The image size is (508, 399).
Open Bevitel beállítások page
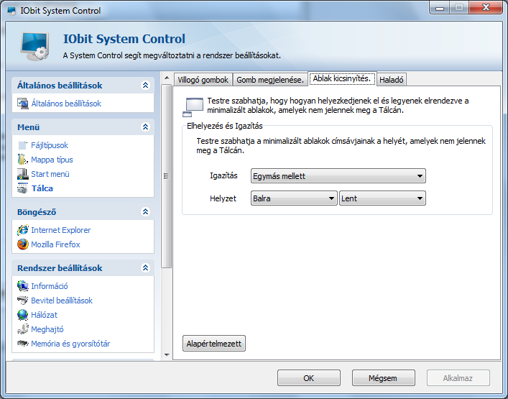(62, 301)
